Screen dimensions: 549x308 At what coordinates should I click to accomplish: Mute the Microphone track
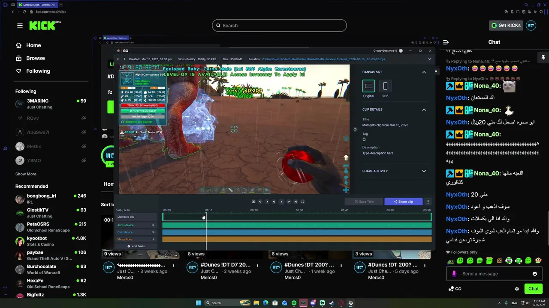tap(153, 239)
